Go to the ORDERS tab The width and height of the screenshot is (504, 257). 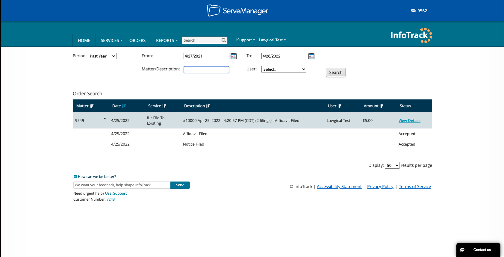point(137,40)
